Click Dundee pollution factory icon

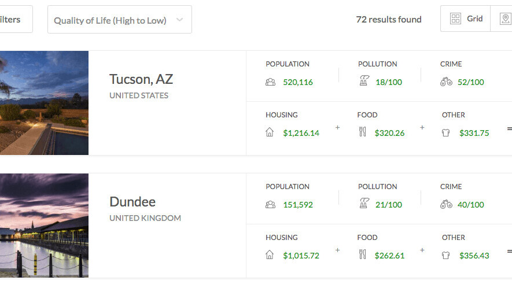[363, 204]
